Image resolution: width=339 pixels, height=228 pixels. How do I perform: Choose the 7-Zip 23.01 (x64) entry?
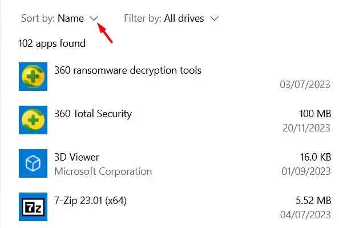coord(90,201)
